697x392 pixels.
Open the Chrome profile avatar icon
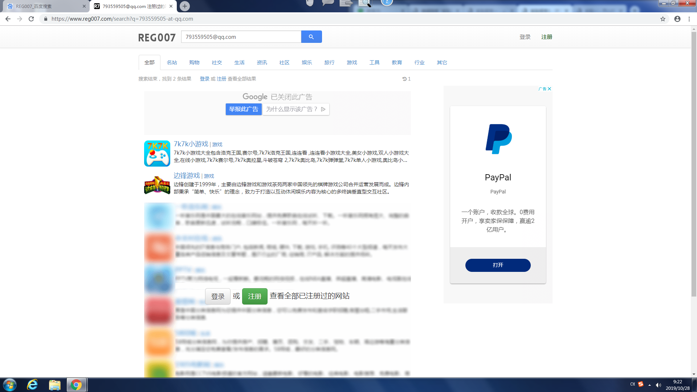click(x=677, y=19)
